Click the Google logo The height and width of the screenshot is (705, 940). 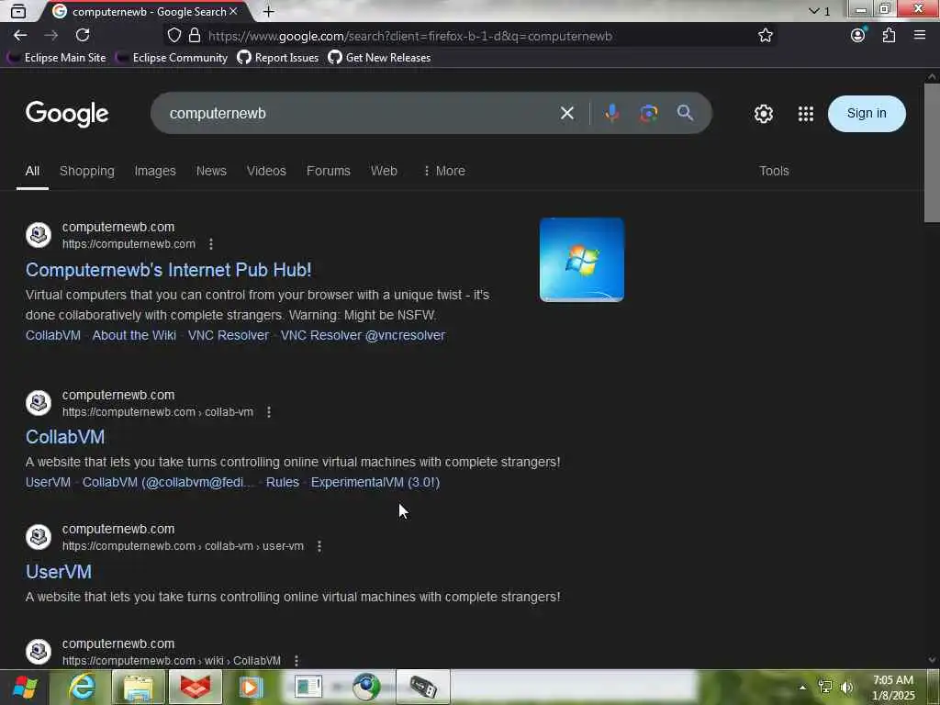[67, 113]
